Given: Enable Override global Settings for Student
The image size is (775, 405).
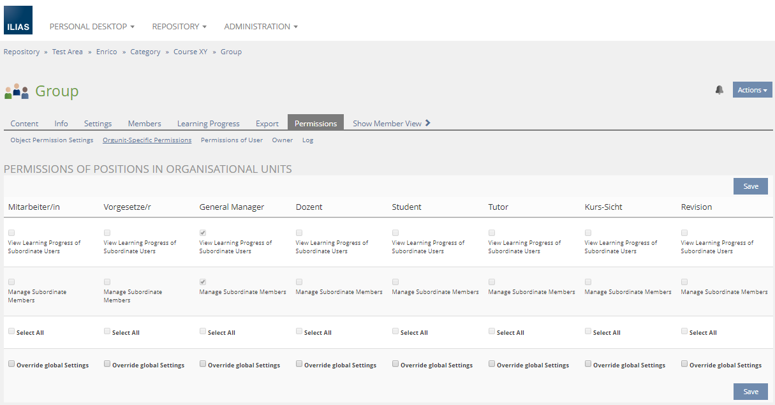Looking at the screenshot, I should pos(395,364).
